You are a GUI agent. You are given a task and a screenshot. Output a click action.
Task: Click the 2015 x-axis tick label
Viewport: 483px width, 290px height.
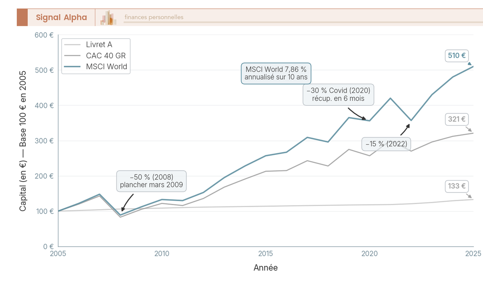click(266, 254)
